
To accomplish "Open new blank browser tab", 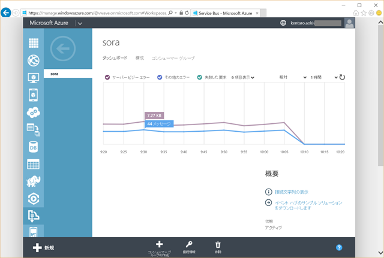I will (x=263, y=13).
